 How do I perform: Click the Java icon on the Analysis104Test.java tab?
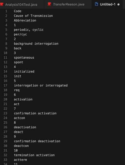[2, 4]
